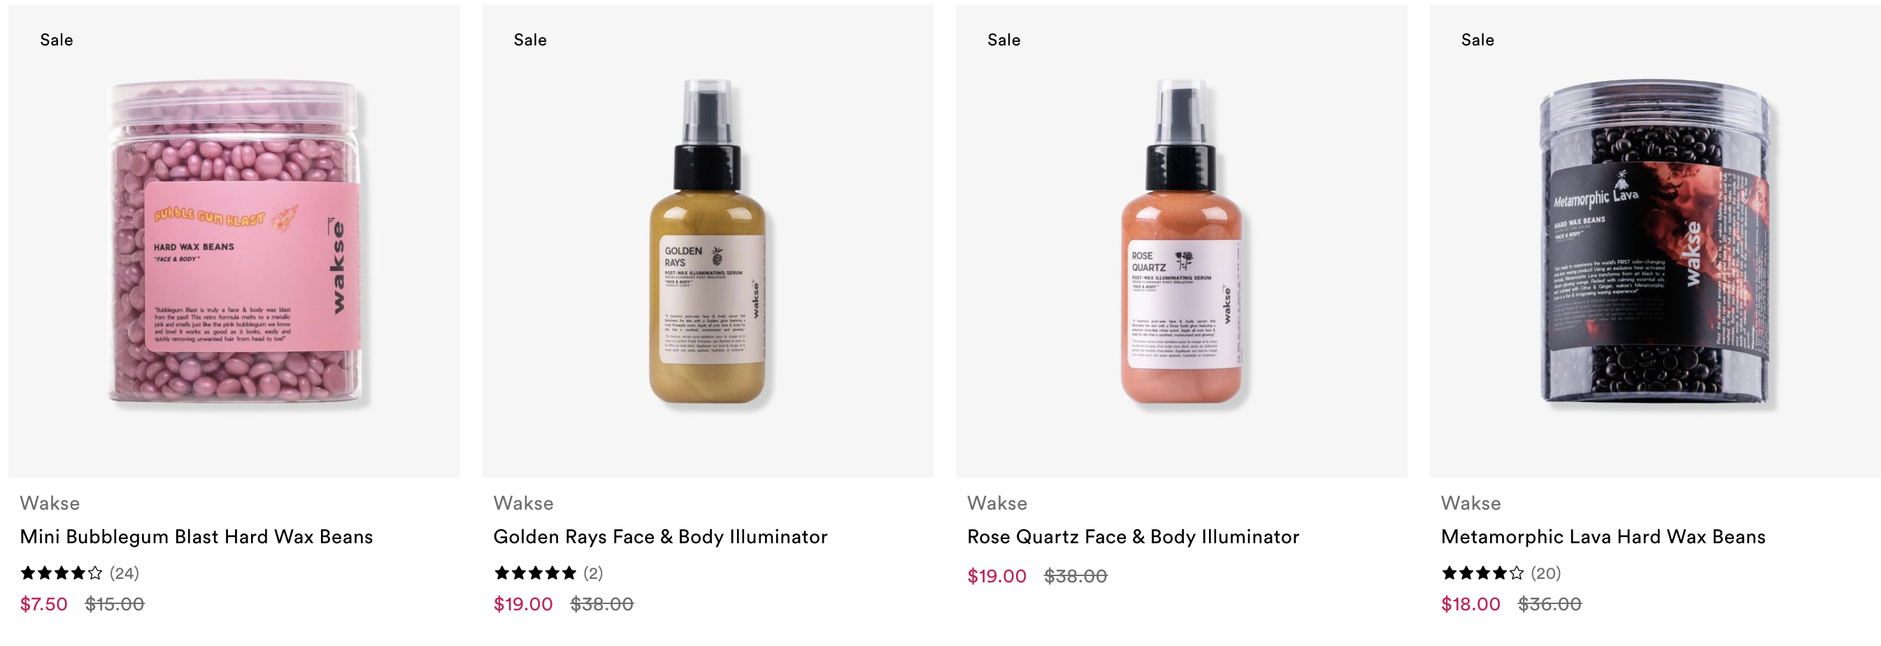Viewport: 1881px width, 646px height.
Task: Open the Mini Bubblegum Blast product image
Action: [x=234, y=241]
